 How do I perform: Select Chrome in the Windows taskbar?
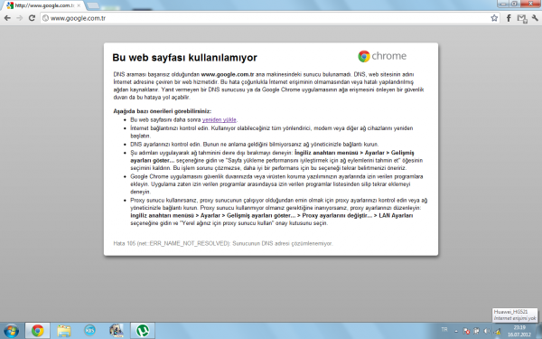(37, 331)
